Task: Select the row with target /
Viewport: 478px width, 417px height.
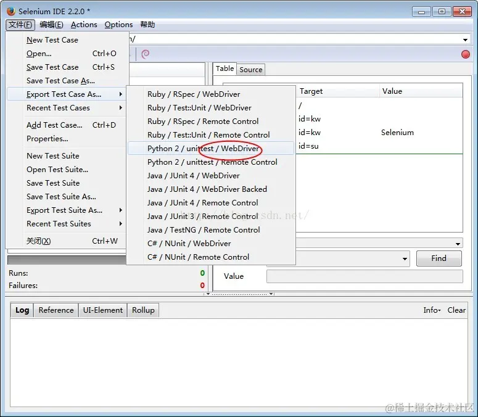Action: pos(379,105)
